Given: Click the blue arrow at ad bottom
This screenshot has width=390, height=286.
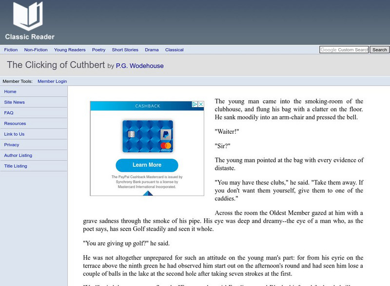Looking at the screenshot, I should point(148,193).
